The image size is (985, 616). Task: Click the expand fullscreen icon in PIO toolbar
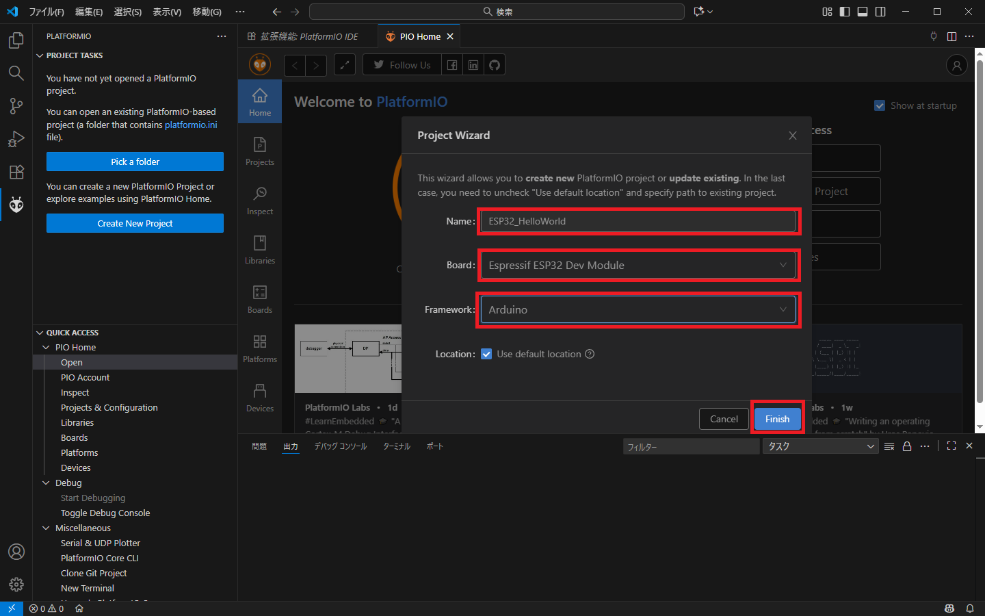[x=345, y=65]
